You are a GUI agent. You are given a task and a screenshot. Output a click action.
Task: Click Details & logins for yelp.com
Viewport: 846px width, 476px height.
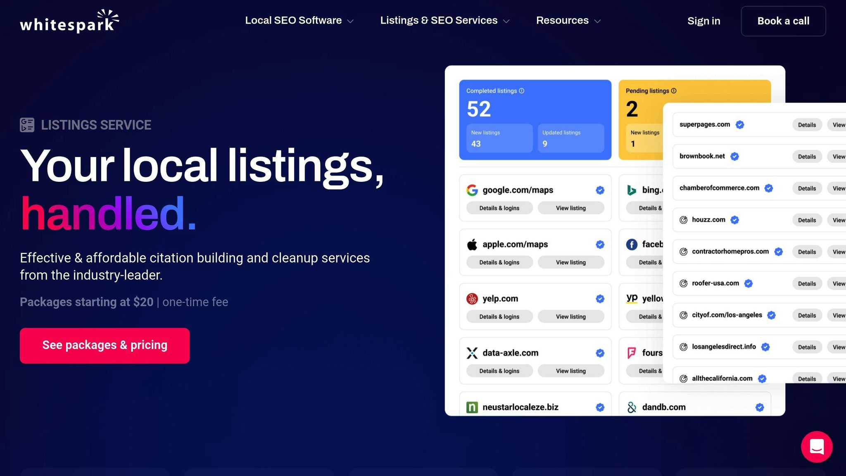coord(499,317)
